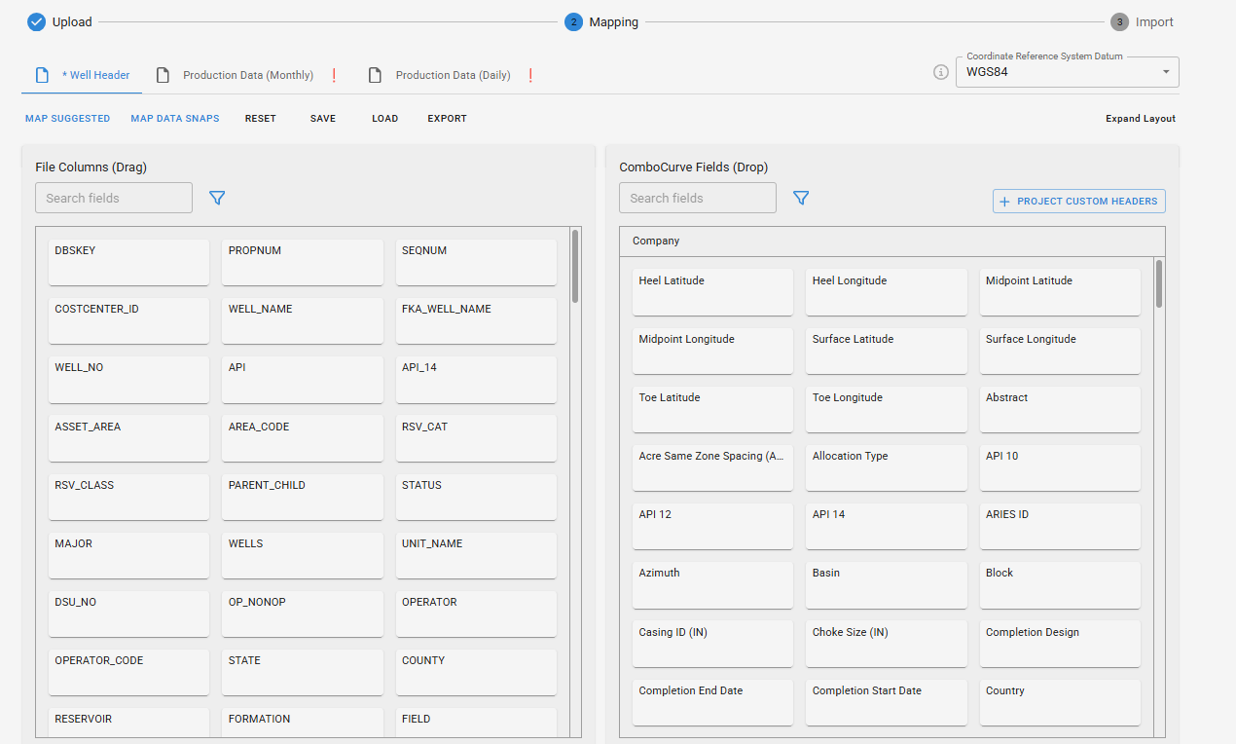Screen dimensions: 1236x744
Task: Click the Import step number icon
Action: point(1119,21)
